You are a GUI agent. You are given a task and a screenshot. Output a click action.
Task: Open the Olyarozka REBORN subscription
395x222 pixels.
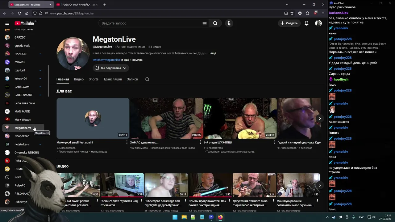23,153
